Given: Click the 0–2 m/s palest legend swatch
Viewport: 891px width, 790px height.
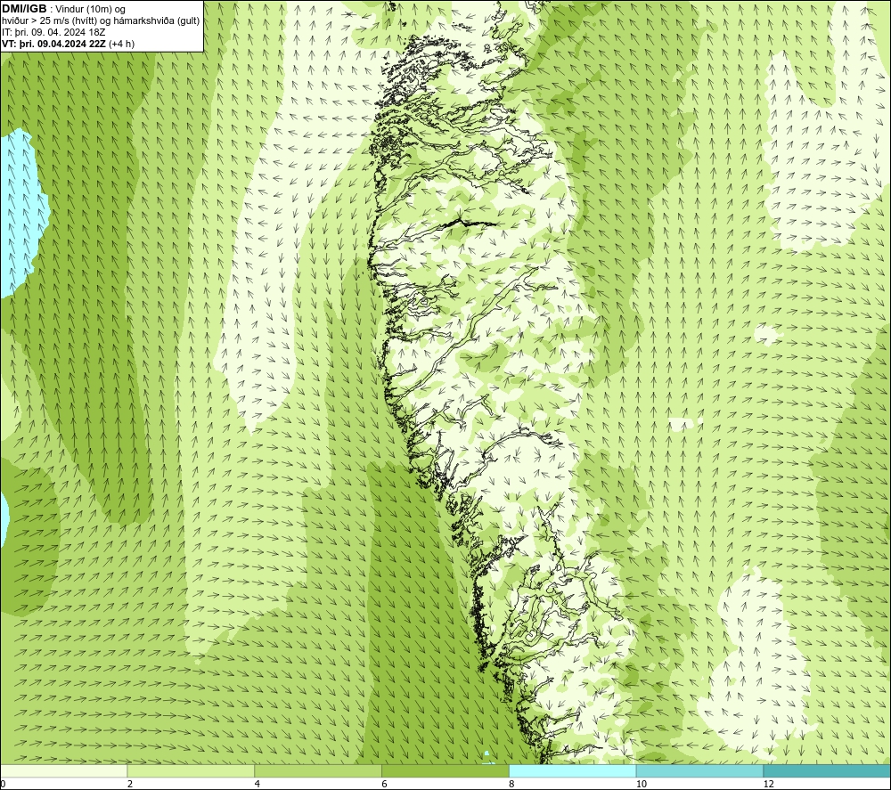Looking at the screenshot, I should click(x=63, y=771).
